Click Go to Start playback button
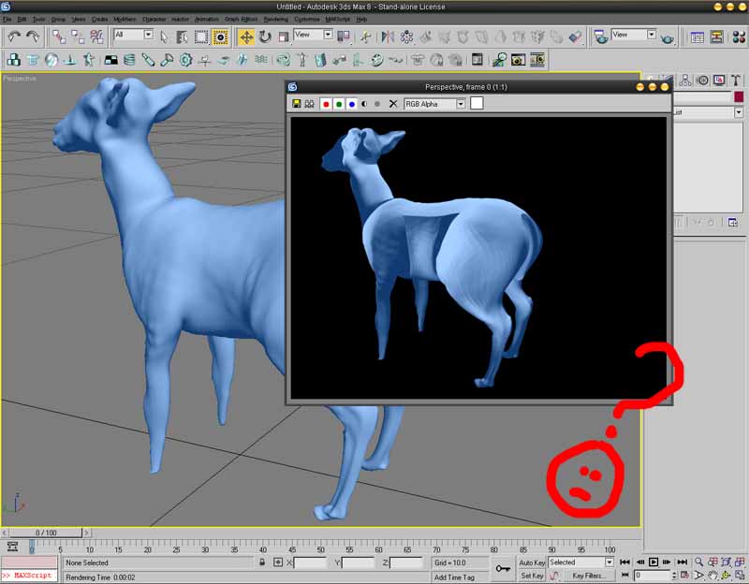This screenshot has width=749, height=584. tap(624, 562)
